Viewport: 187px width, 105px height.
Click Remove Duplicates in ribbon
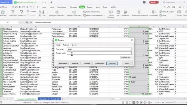[x=91, y=12]
